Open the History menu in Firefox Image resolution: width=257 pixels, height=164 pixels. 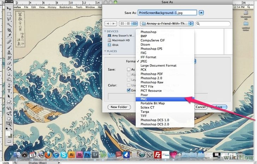(x=52, y=7)
